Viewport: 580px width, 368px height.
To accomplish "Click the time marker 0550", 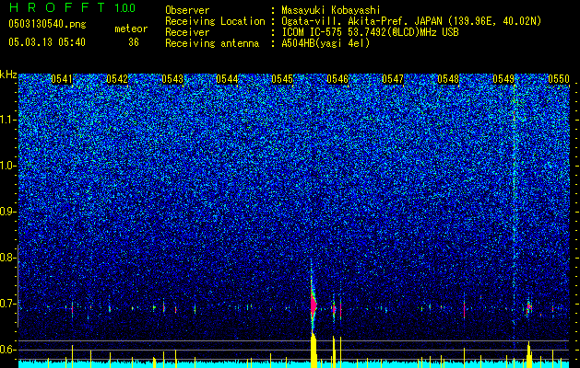I will (559, 79).
